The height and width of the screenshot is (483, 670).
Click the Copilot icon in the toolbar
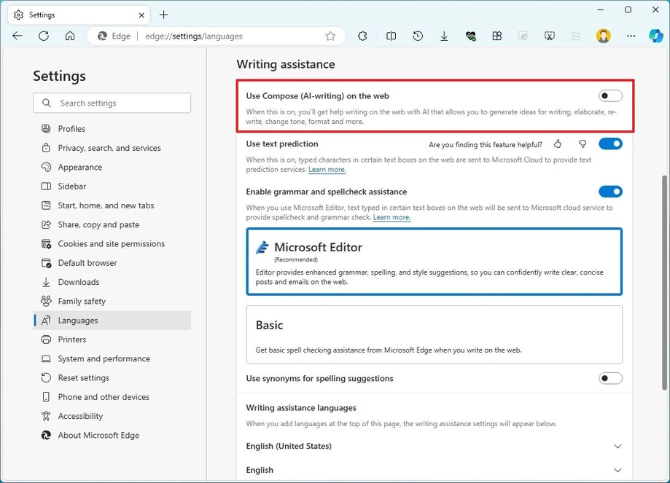655,36
